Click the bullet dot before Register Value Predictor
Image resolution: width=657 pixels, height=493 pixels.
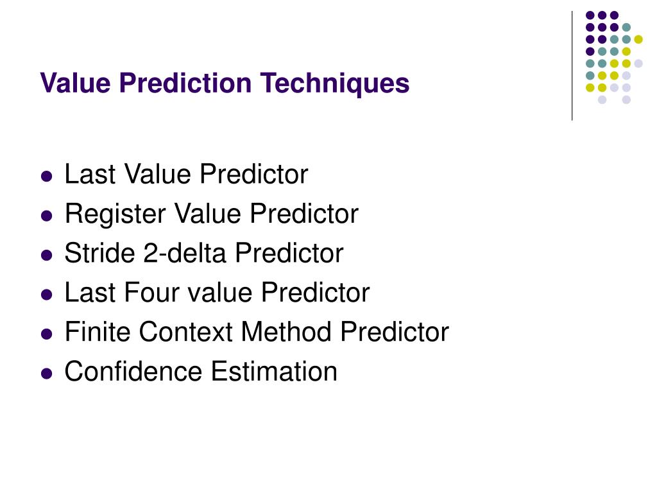pyautogui.click(x=47, y=216)
